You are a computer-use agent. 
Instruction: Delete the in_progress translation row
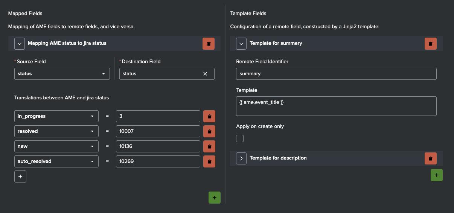tap(209, 116)
